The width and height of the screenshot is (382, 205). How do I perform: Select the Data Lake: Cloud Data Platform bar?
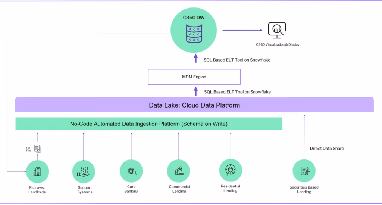[x=194, y=105]
